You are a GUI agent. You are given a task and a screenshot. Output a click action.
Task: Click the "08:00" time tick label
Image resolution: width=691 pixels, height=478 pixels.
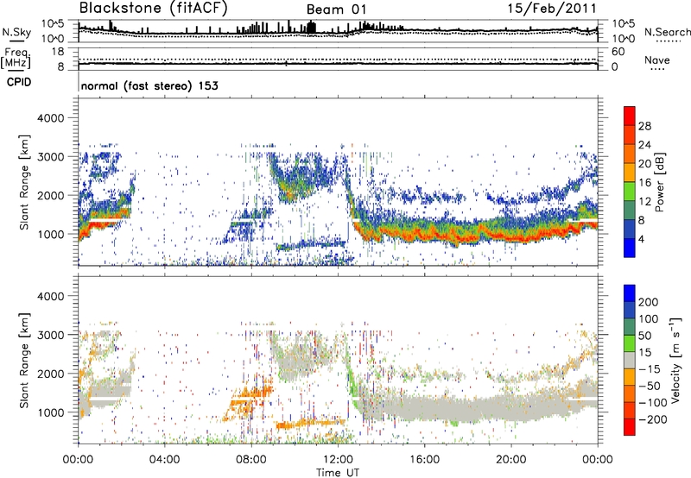251,460
